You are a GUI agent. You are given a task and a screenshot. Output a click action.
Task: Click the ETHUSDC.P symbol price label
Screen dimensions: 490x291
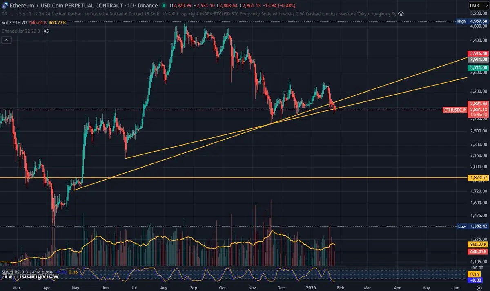(455, 110)
